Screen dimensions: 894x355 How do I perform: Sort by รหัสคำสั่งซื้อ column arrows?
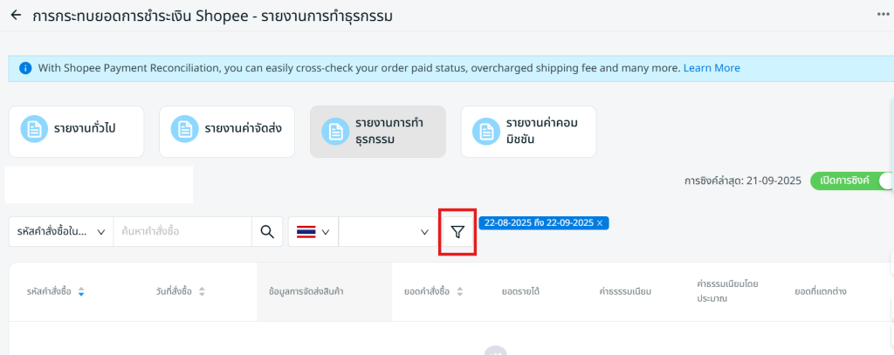point(81,291)
